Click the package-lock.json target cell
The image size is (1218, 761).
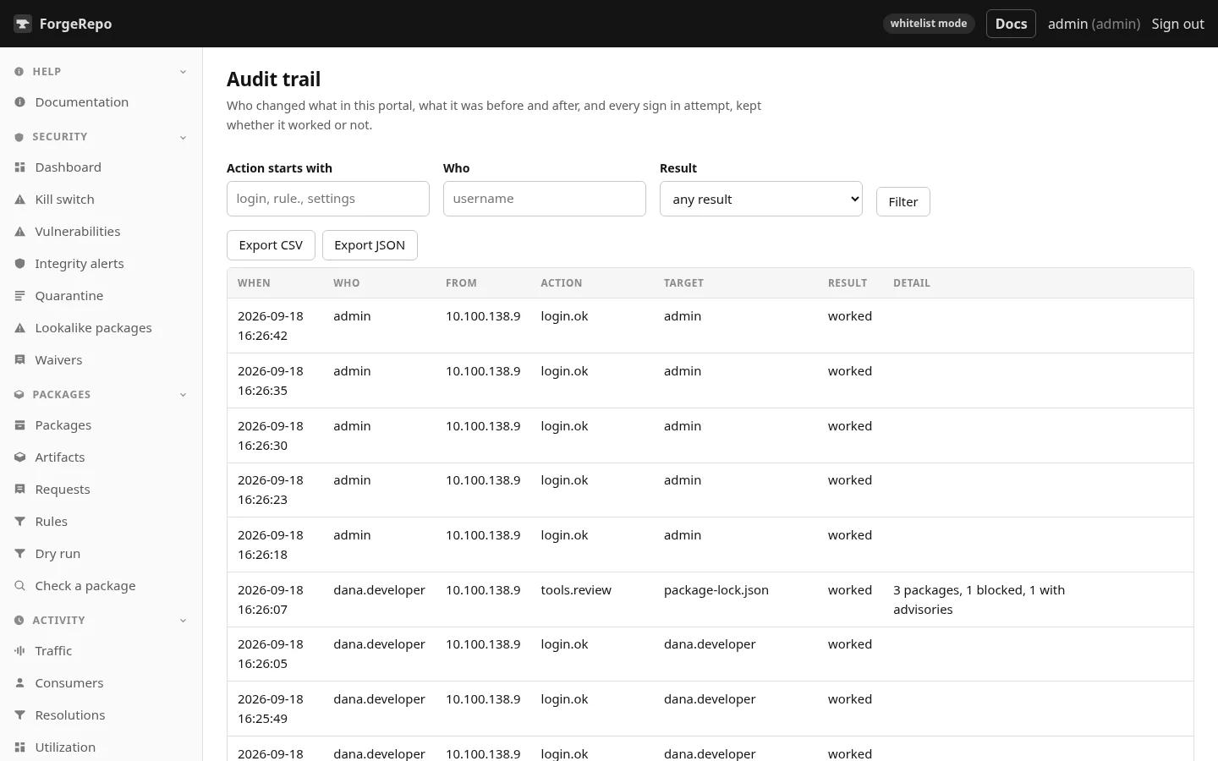click(x=716, y=590)
